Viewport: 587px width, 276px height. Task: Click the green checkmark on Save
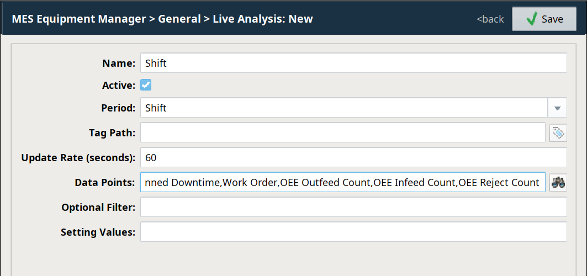531,19
